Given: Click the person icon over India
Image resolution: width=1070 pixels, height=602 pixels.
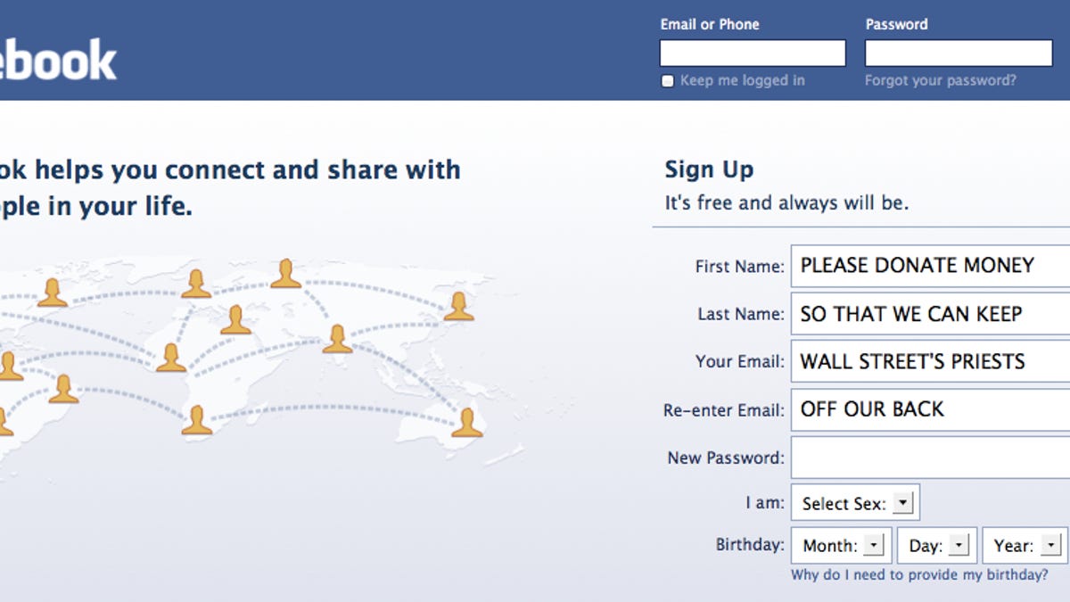Looking at the screenshot, I should coord(337,339).
